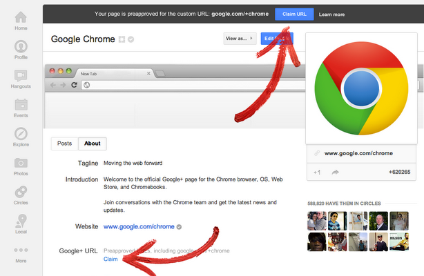This screenshot has width=424, height=276.
Task: Click the Google Chrome page title
Action: [x=83, y=39]
